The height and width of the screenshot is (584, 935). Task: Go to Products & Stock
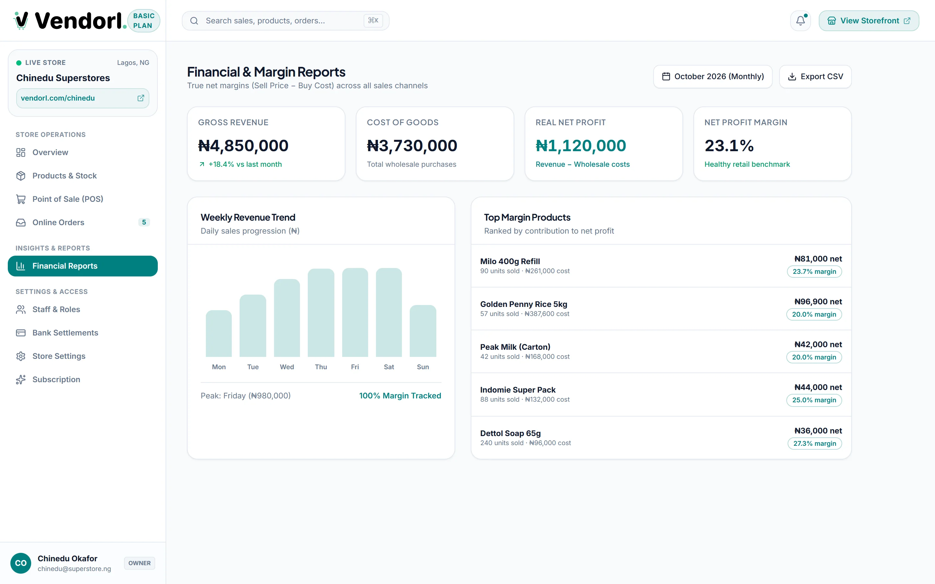pos(83,176)
